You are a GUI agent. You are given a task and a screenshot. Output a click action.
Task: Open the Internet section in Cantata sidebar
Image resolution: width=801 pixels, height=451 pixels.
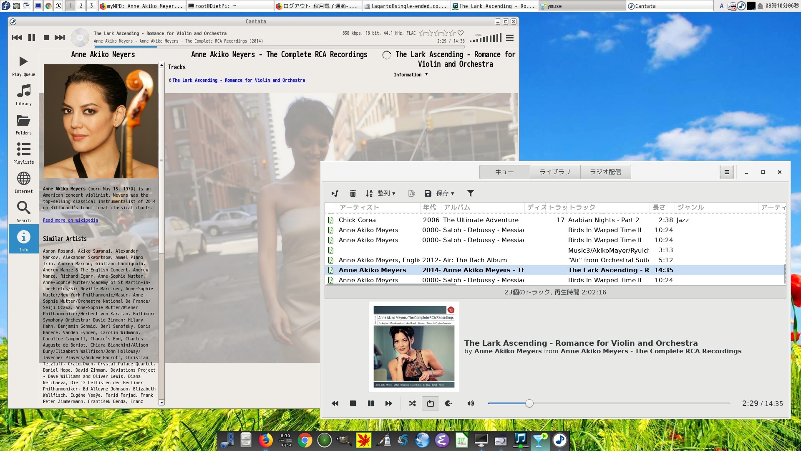(x=23, y=182)
